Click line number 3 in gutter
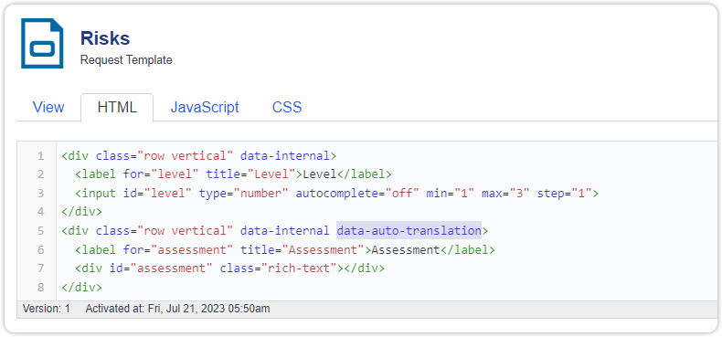This screenshot has width=722, height=337. [x=40, y=194]
